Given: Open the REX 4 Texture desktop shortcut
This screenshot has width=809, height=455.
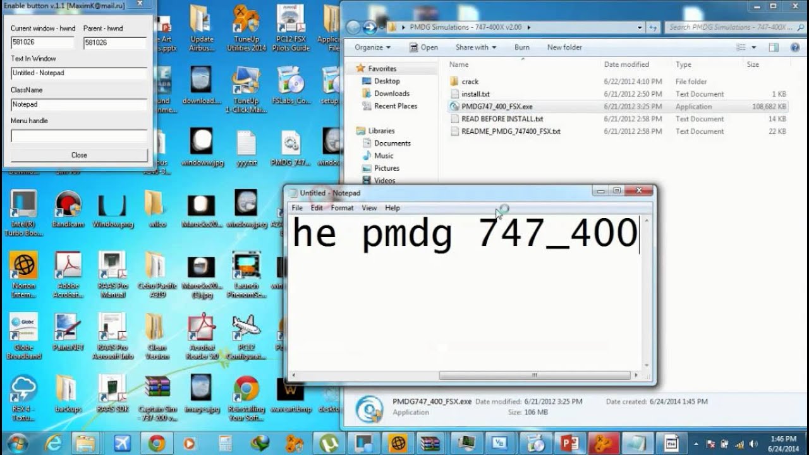Looking at the screenshot, I should (x=24, y=398).
